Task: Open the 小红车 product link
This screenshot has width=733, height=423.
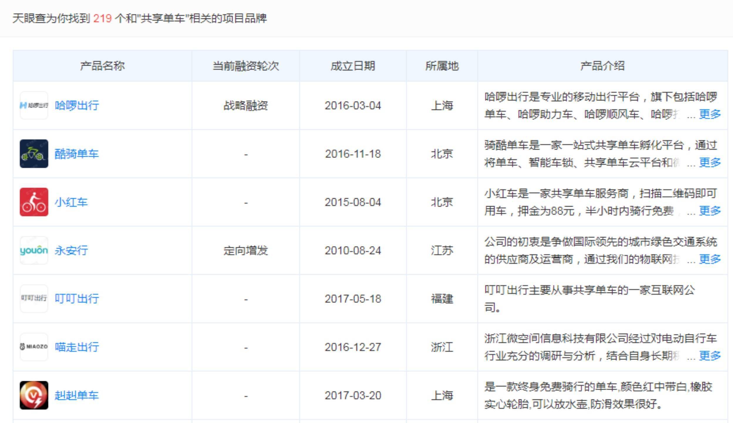Action: point(71,202)
